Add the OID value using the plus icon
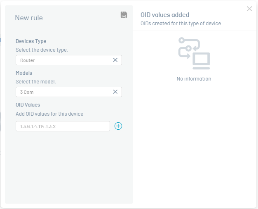Image resolution: width=258 pixels, height=209 pixels. 118,126
